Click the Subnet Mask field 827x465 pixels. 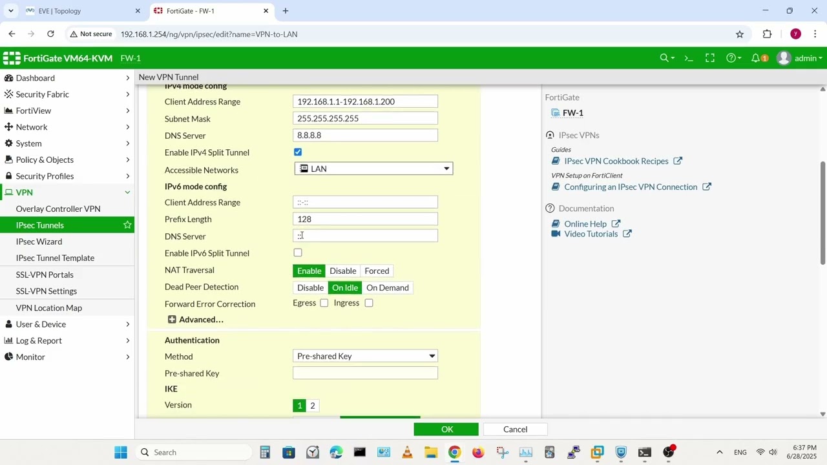pos(365,118)
